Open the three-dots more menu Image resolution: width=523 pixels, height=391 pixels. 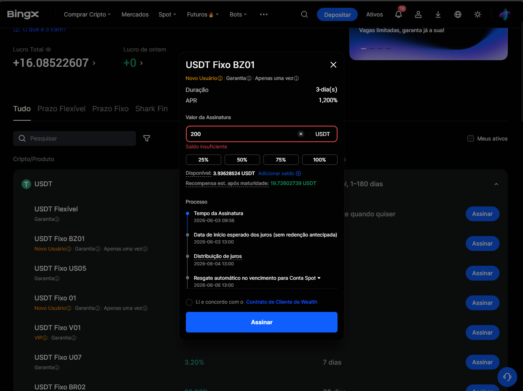coord(264,14)
